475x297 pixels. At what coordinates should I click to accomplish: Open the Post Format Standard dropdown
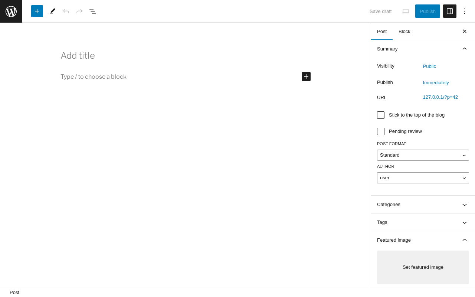tap(423, 155)
